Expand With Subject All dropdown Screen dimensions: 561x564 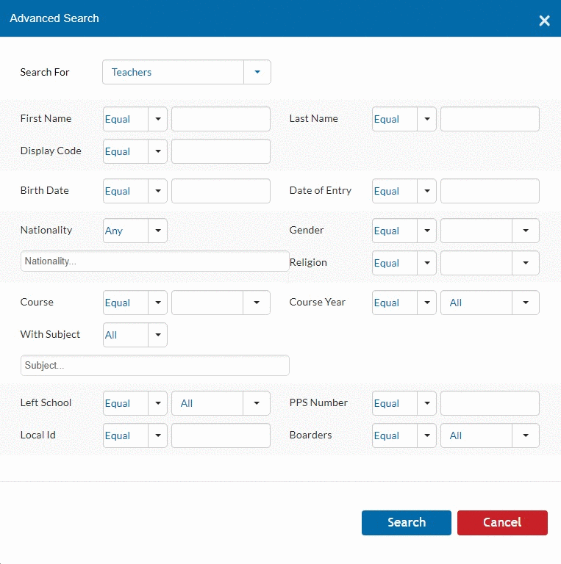(135, 335)
